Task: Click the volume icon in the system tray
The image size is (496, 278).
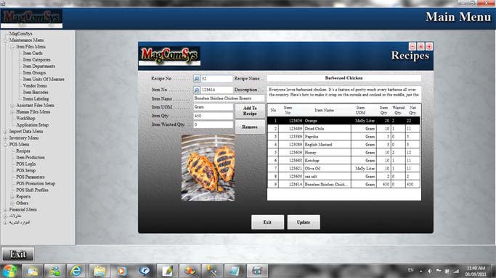Action: (429, 271)
